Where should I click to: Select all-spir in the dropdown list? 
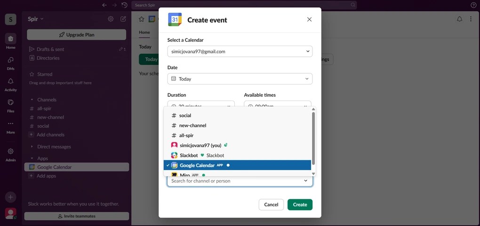(x=237, y=135)
